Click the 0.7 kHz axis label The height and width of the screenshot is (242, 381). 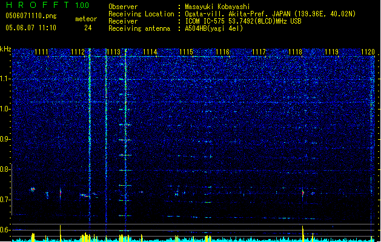tap(5, 200)
